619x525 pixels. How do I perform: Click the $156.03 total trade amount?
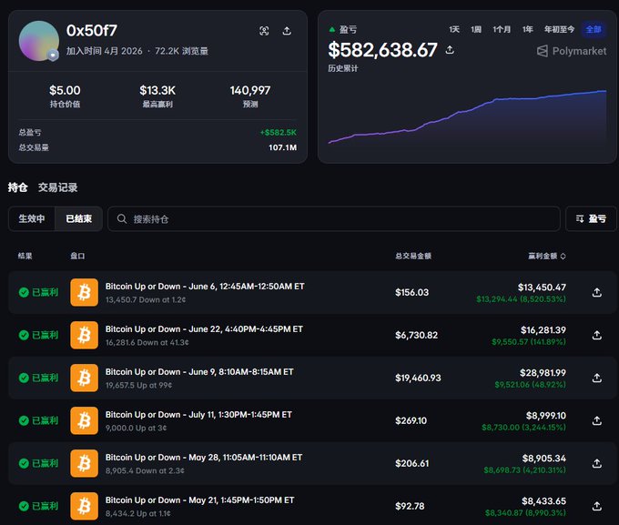coord(411,292)
